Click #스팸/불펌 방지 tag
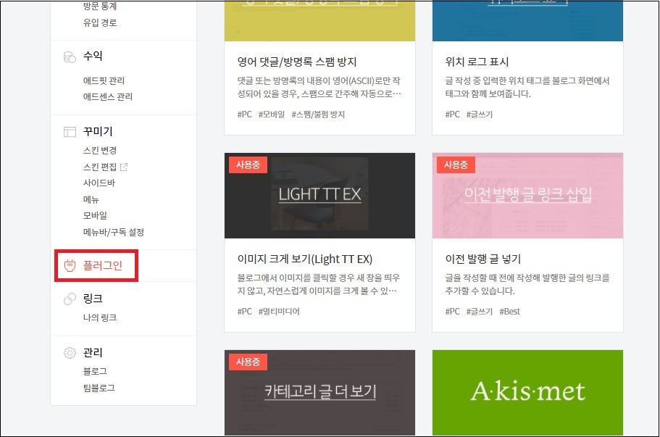Viewport: 660px width, 437px height. (318, 115)
